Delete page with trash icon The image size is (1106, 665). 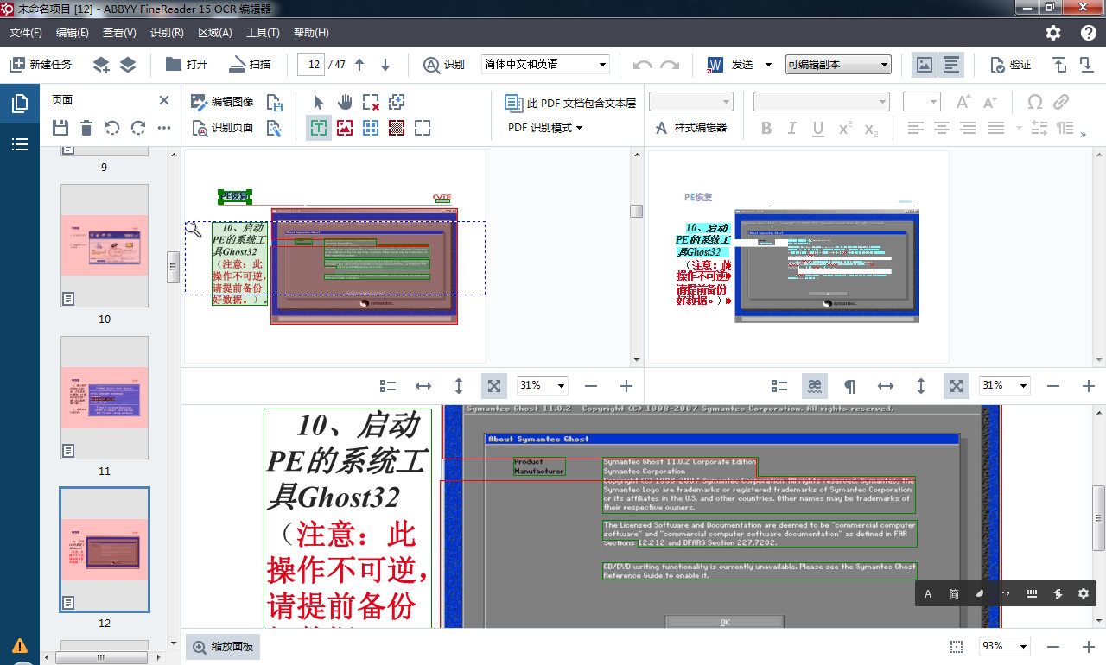[86, 128]
